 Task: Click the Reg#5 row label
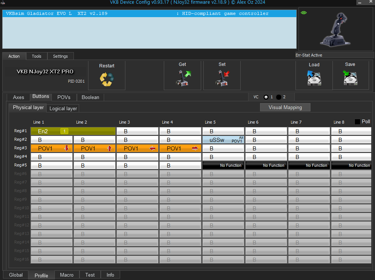pyautogui.click(x=21, y=165)
